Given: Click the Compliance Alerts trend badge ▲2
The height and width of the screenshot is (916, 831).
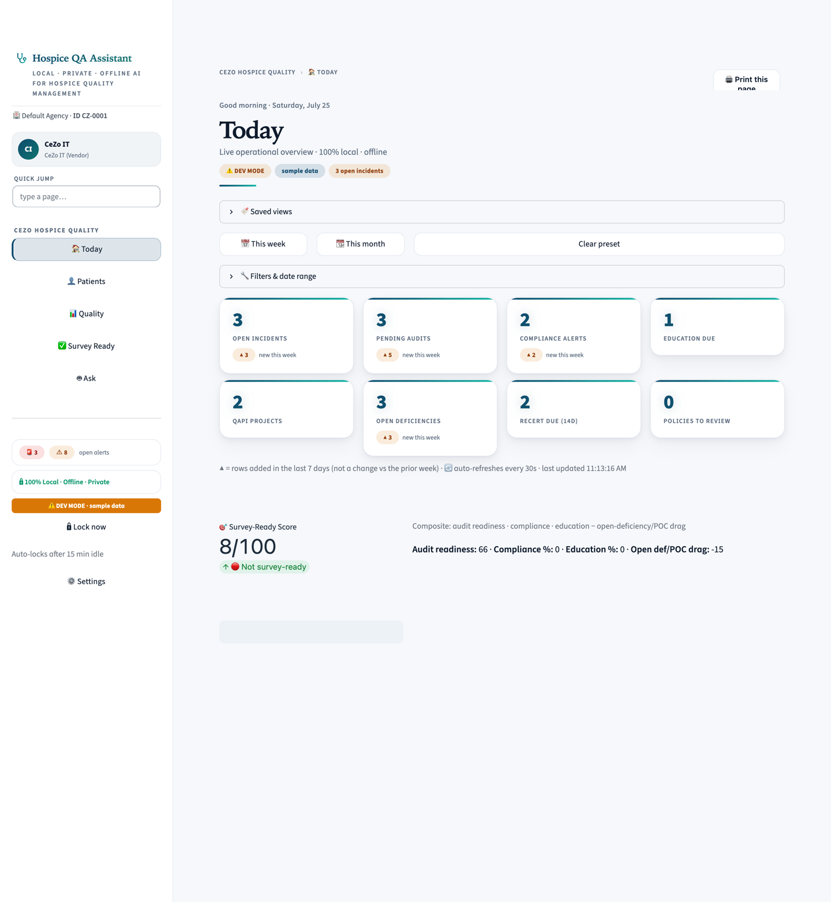Looking at the screenshot, I should (x=531, y=355).
